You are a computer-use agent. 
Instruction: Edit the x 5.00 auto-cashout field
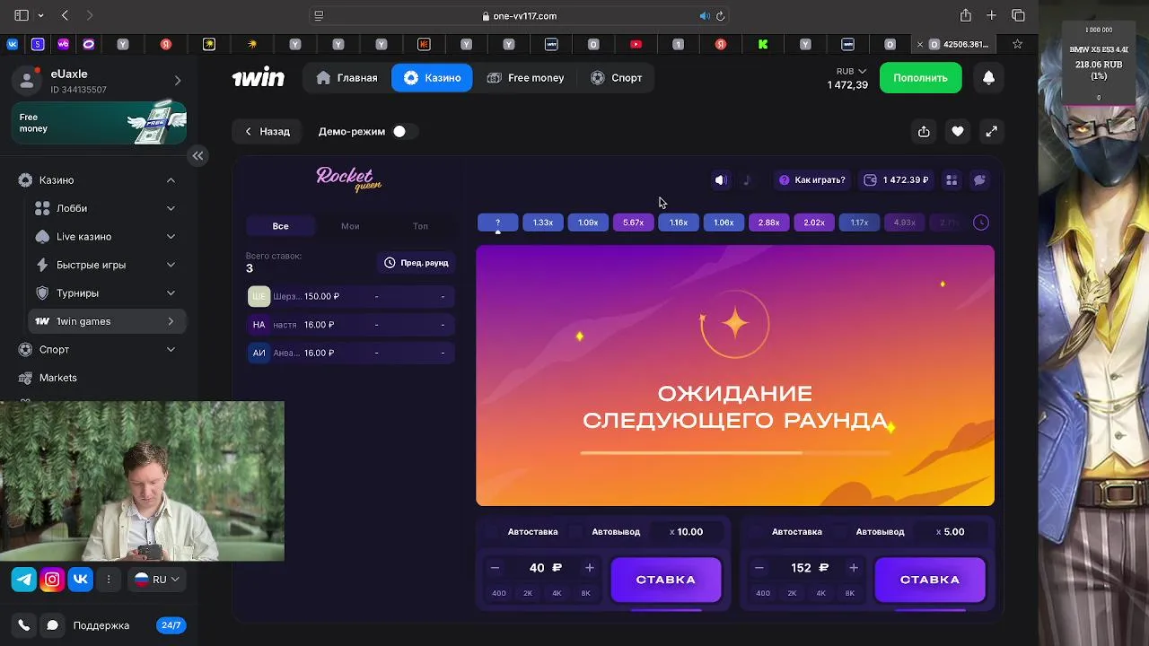952,532
